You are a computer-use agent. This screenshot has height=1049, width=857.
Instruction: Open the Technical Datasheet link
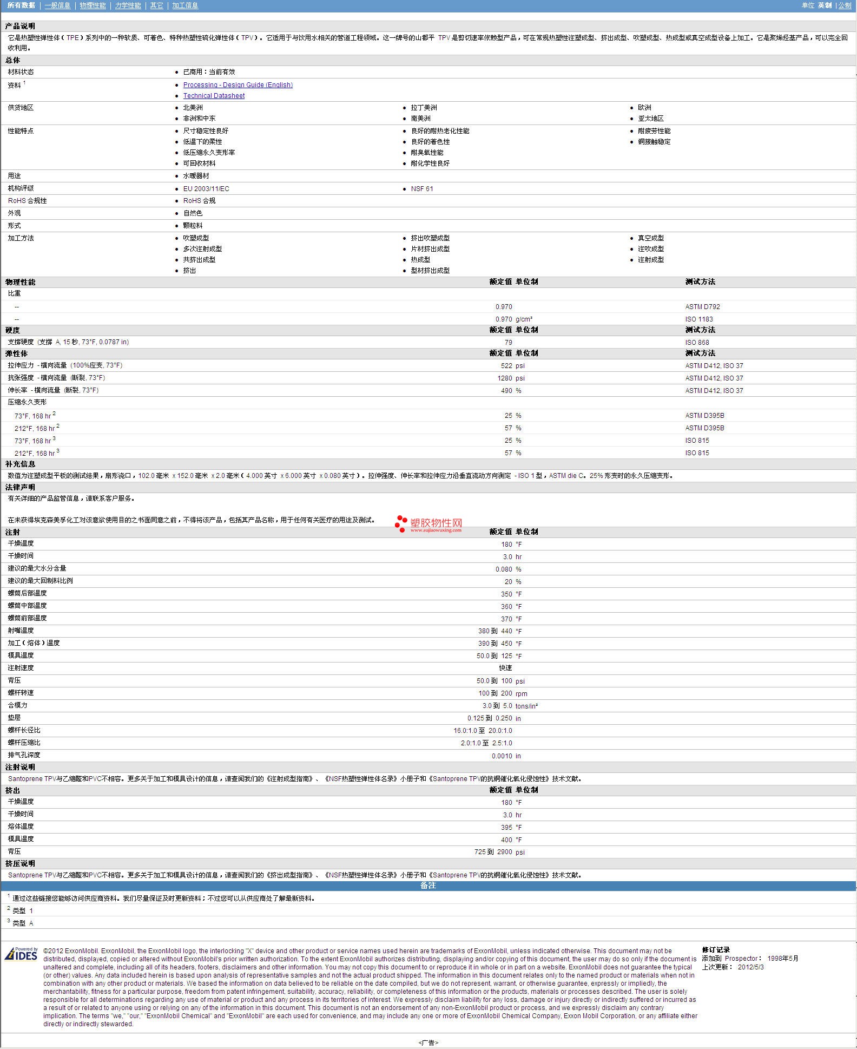point(214,96)
